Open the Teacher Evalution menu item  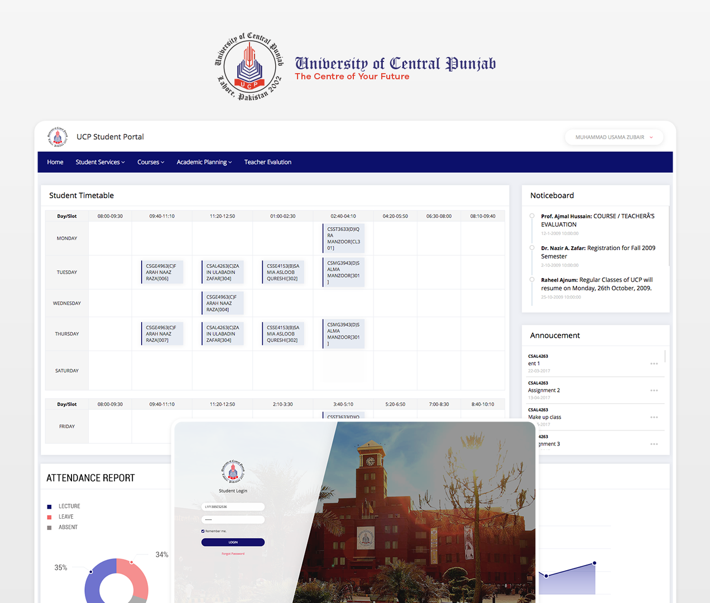coord(267,162)
